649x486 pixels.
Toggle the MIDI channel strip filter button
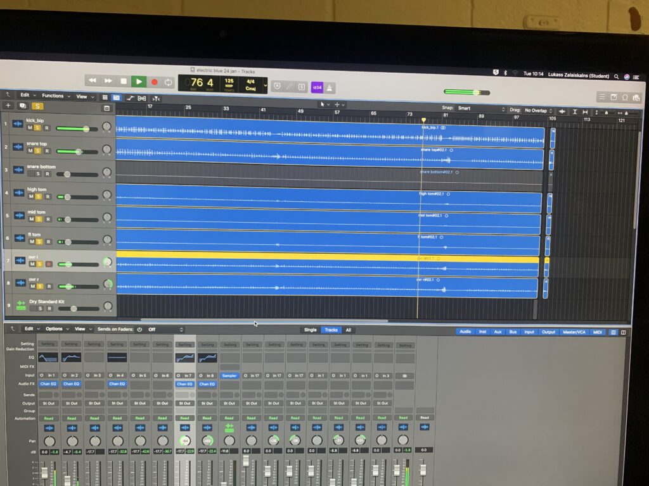598,332
